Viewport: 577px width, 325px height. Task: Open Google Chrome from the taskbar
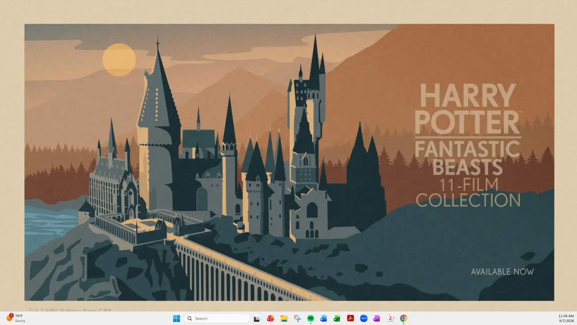403,318
